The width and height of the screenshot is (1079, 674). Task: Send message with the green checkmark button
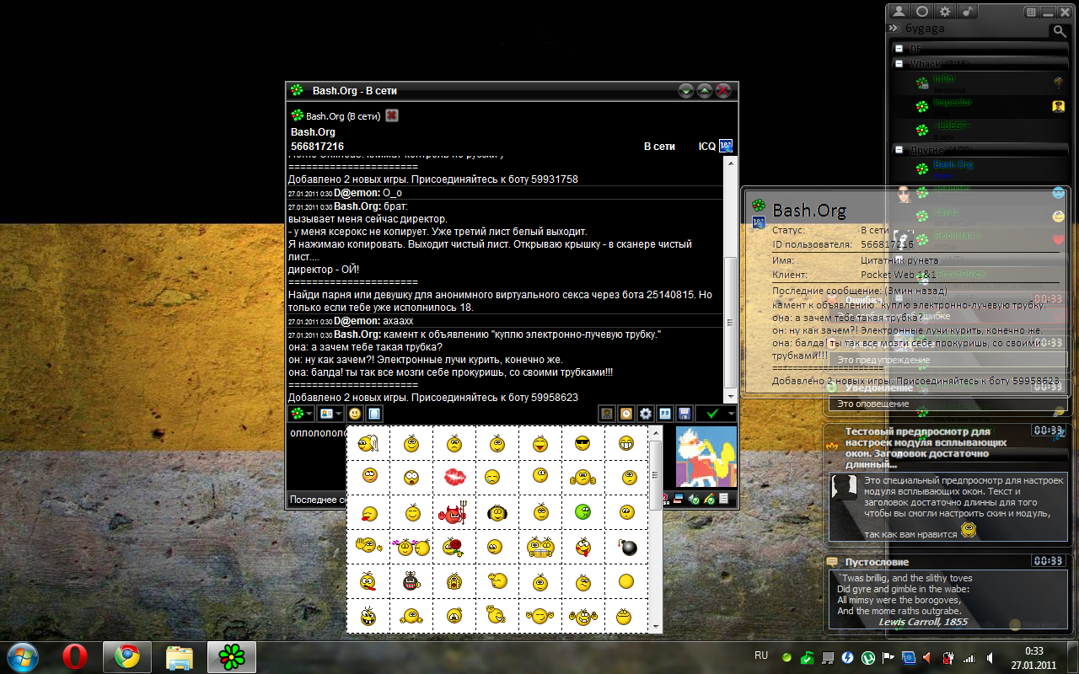click(x=712, y=414)
